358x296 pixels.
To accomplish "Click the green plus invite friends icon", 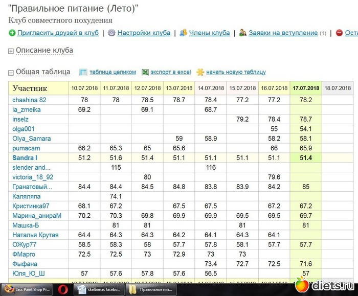I will [12, 33].
